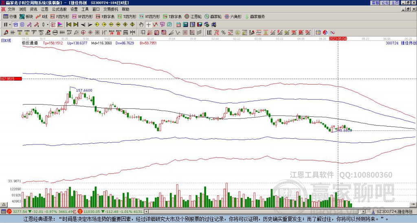
Task: Open the P四方形 tool
Action: (60, 16)
